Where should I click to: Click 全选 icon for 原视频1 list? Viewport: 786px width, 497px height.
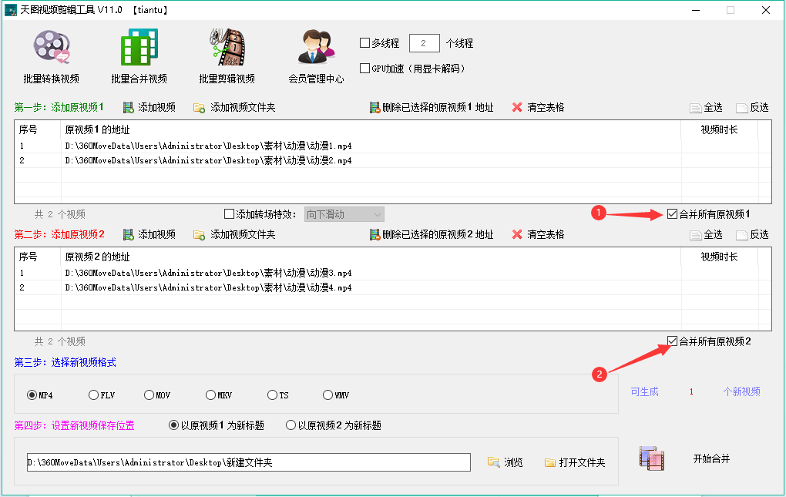click(x=695, y=108)
